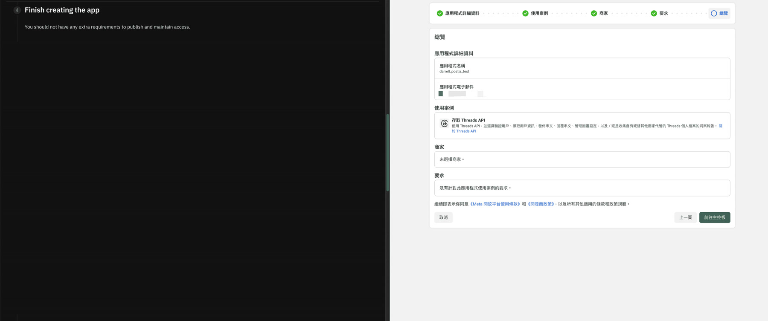Click the app name darrell_postiz_test
Image resolution: width=768 pixels, height=321 pixels.
click(x=454, y=72)
